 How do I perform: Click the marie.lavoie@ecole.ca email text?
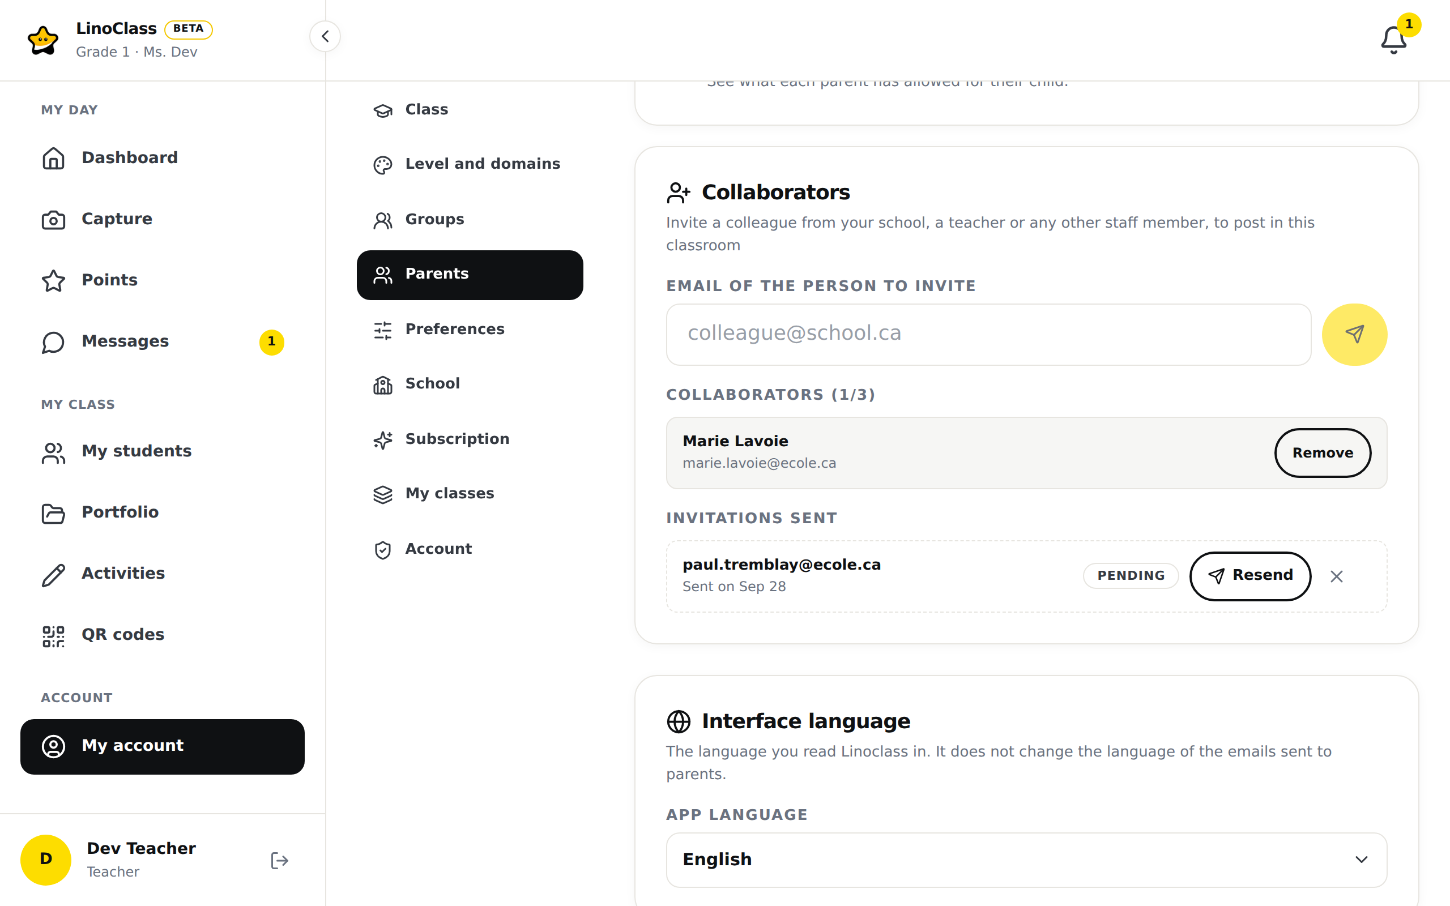[759, 463]
